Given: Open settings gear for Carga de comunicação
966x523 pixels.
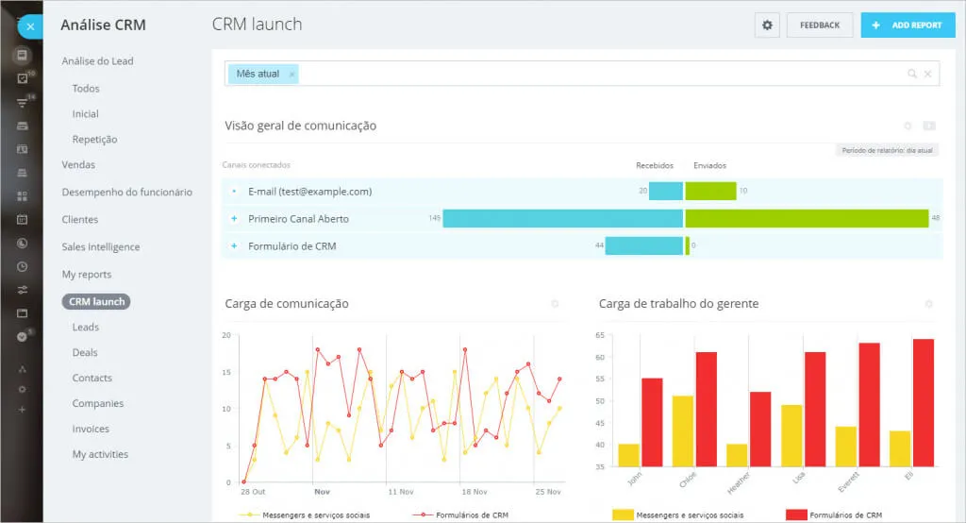Looking at the screenshot, I should click(555, 304).
